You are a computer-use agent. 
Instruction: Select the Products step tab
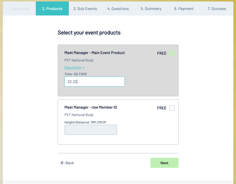(52, 9)
